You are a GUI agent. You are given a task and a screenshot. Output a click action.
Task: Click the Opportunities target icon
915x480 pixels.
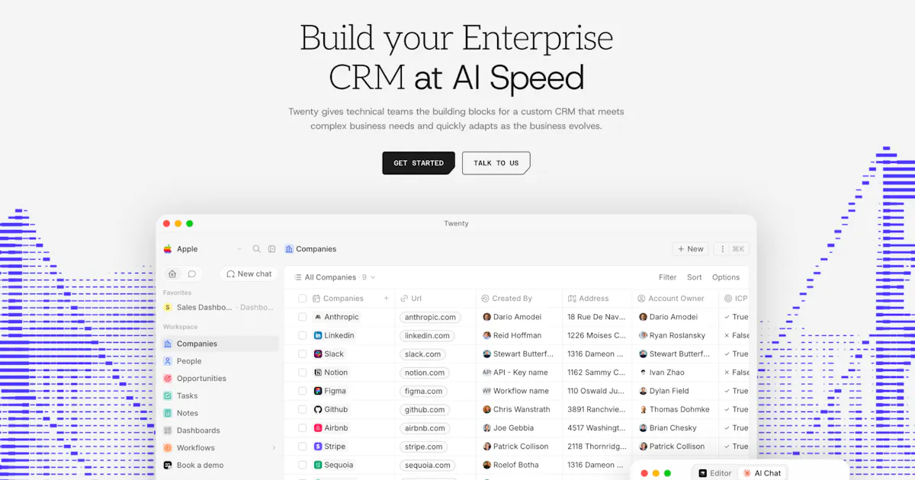[x=168, y=379]
